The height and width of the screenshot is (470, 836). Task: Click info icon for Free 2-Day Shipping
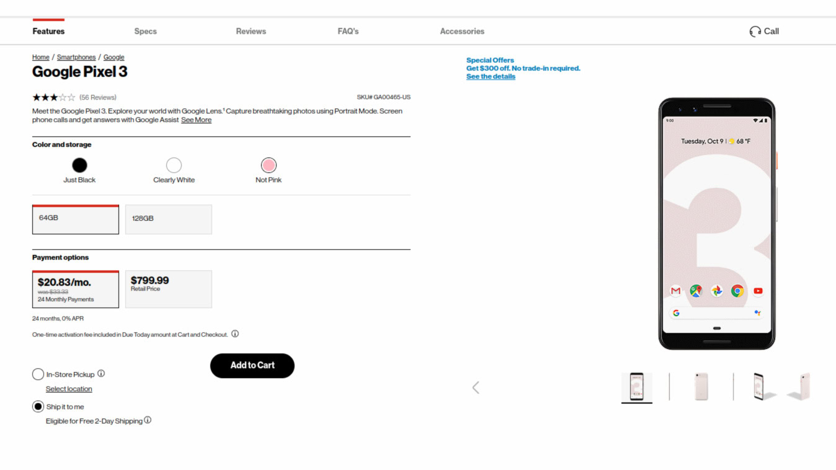tap(148, 420)
